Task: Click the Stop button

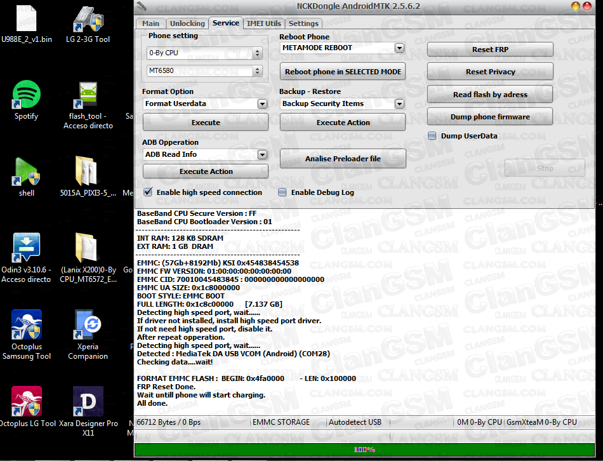Action: (545, 168)
